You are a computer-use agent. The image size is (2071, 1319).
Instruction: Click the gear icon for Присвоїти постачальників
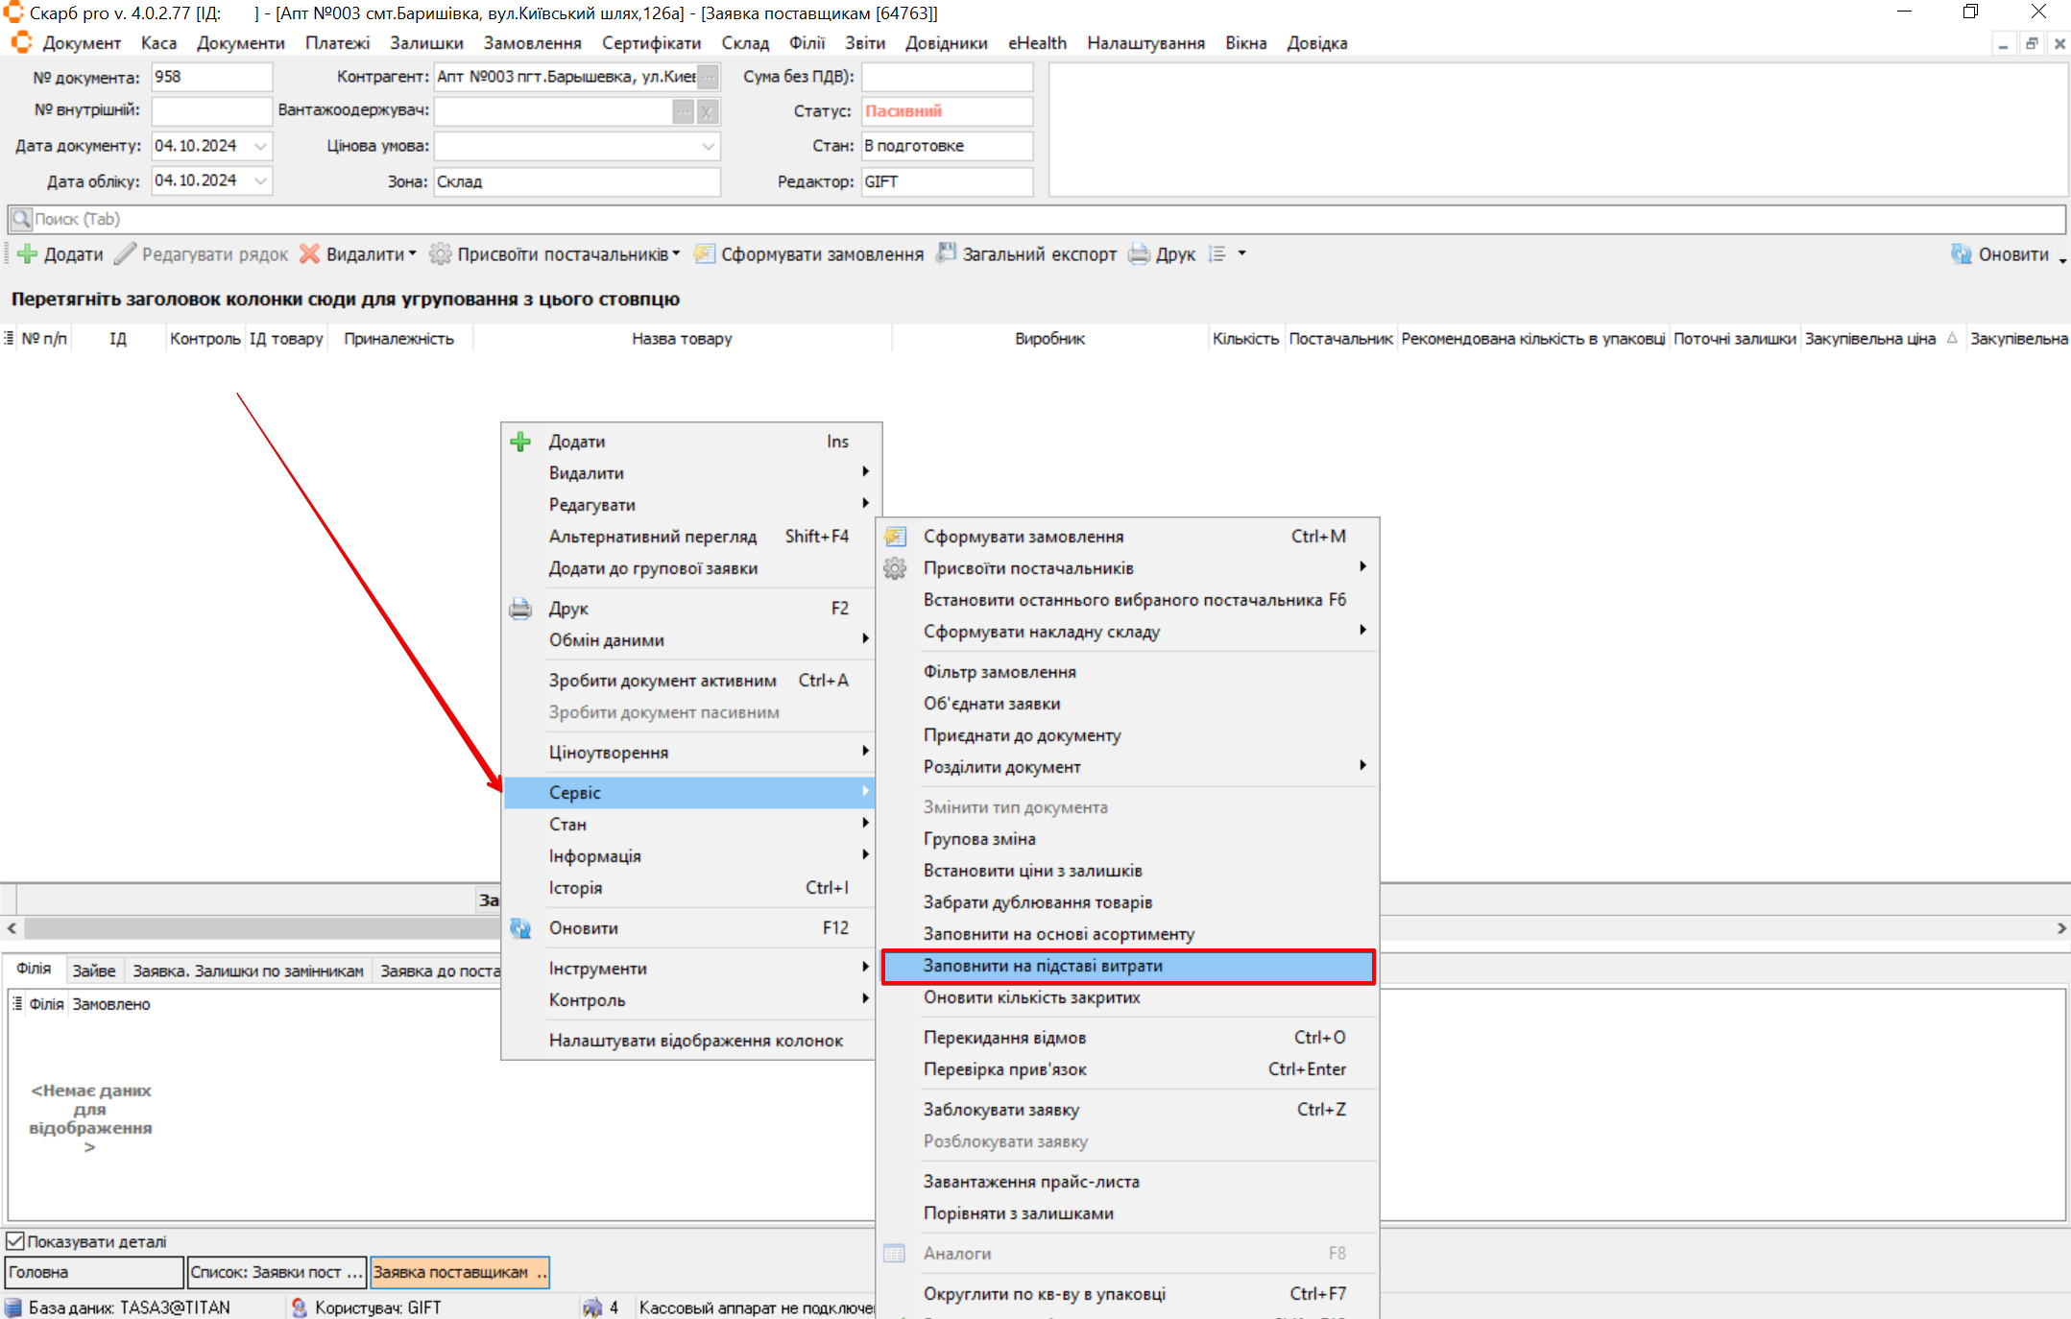pos(440,254)
